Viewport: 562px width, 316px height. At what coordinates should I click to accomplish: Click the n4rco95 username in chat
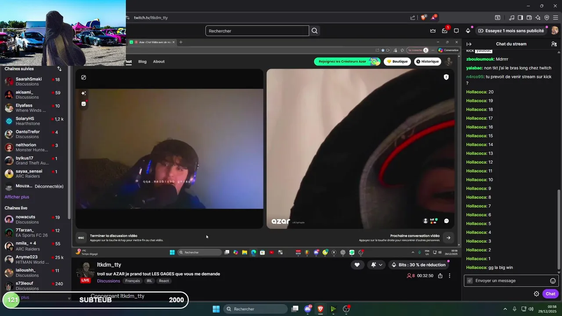(x=475, y=77)
